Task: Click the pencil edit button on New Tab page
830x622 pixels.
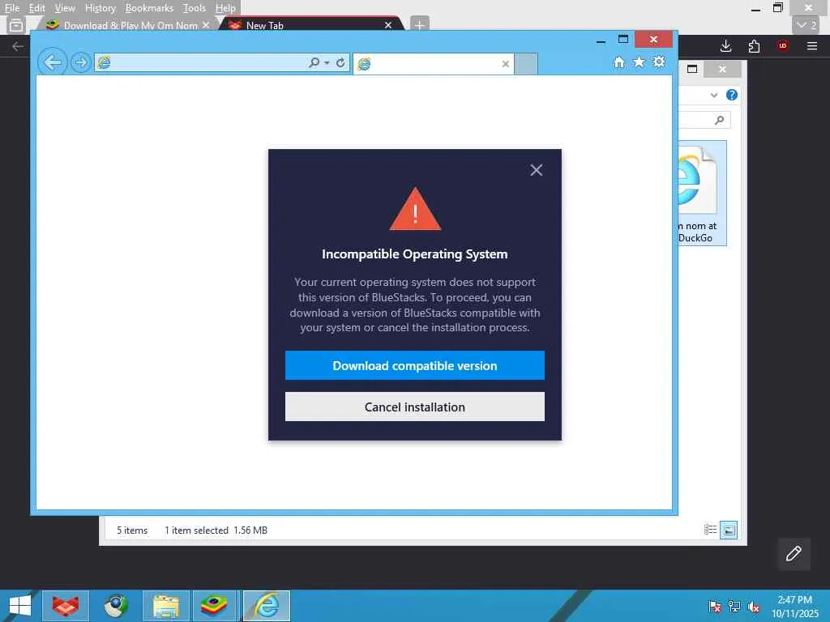Action: click(794, 554)
